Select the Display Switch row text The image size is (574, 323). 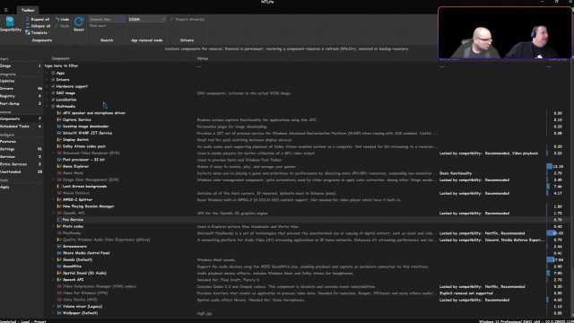[x=75, y=140]
